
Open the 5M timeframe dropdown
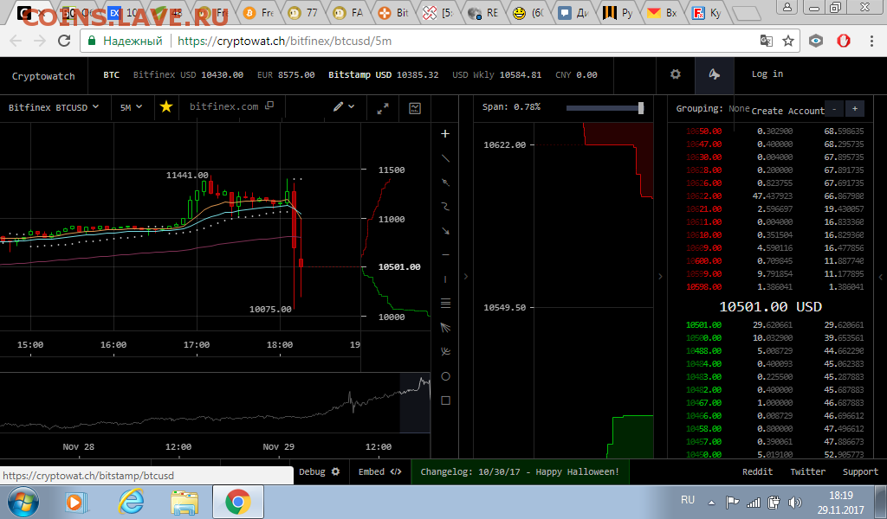(x=132, y=107)
